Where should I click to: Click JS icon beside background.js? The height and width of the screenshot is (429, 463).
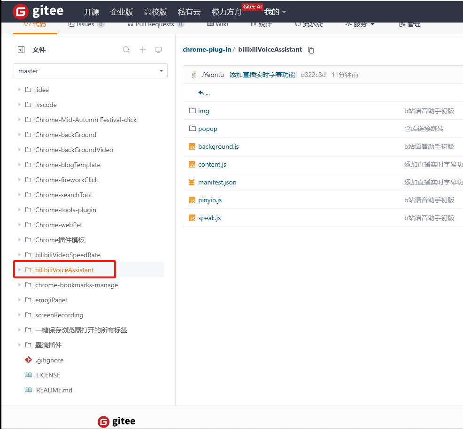pyautogui.click(x=192, y=146)
